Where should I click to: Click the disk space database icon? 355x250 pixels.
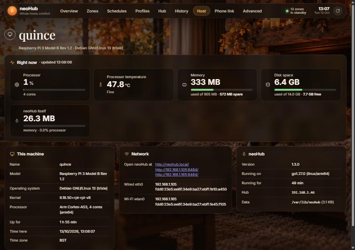268,85
